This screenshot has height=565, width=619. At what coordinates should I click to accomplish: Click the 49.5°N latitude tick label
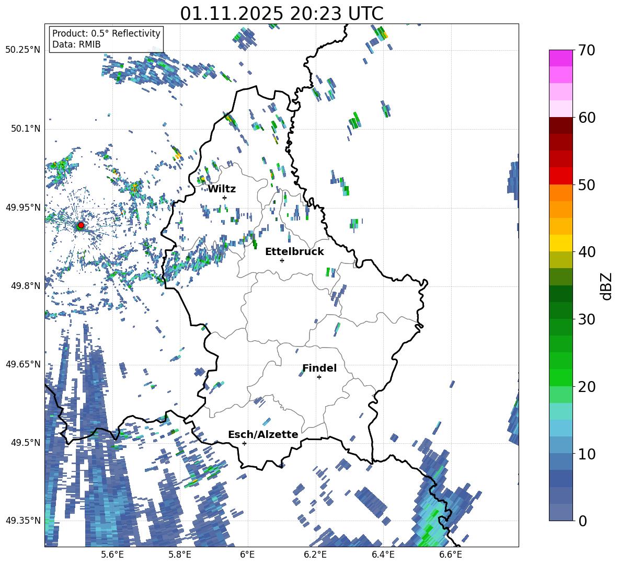click(25, 442)
